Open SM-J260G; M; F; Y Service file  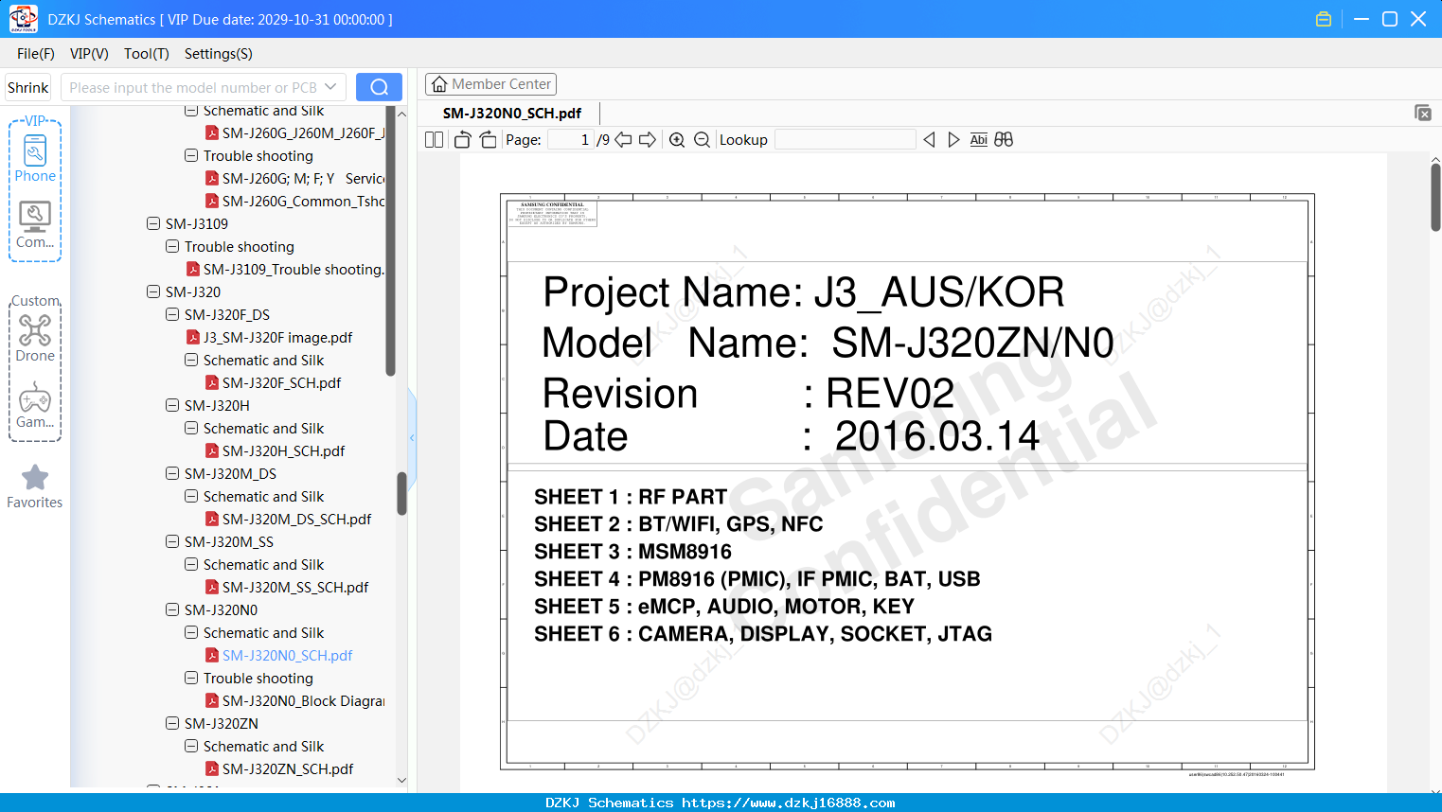304,179
